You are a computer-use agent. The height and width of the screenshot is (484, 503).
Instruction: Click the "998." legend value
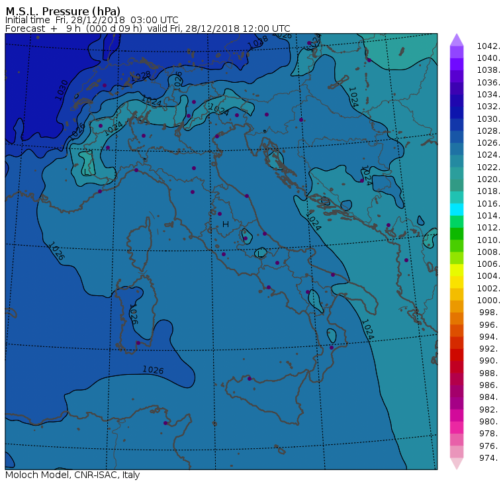click(x=490, y=313)
